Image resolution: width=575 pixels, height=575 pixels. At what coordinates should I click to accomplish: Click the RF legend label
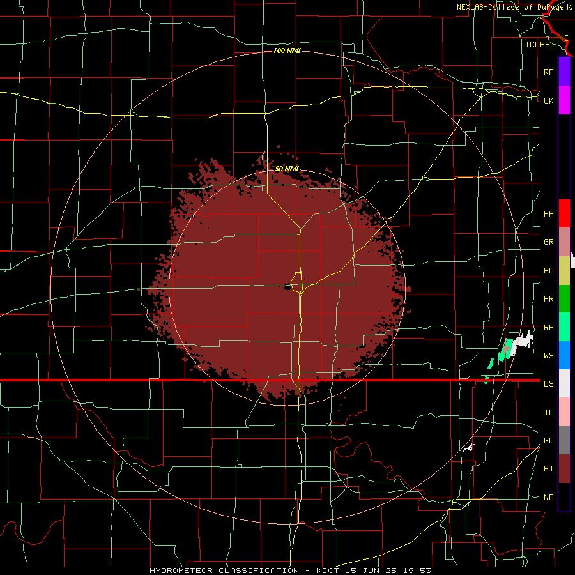[x=548, y=72]
